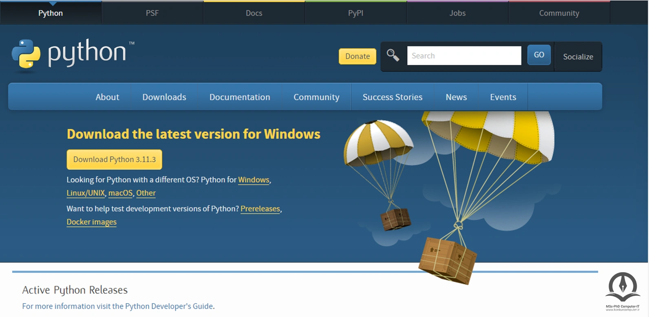
Task: Go to the PyPI tab
Action: pyautogui.click(x=355, y=13)
